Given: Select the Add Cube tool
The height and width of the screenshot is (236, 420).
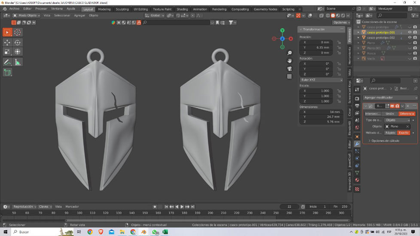Looking at the screenshot, I should click(x=7, y=73).
